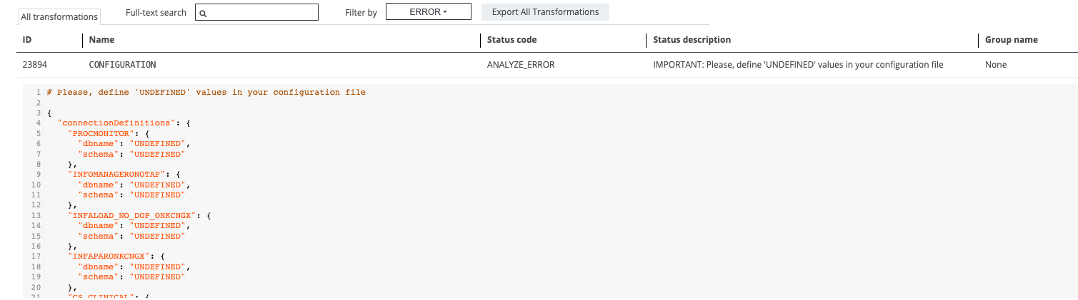Image resolution: width=1078 pixels, height=300 pixels.
Task: Click the Status description column header
Action: [x=692, y=40]
